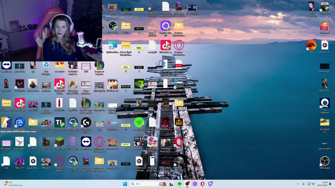Click the taskbar Ara search box
335x188 pixels.
click(149, 184)
